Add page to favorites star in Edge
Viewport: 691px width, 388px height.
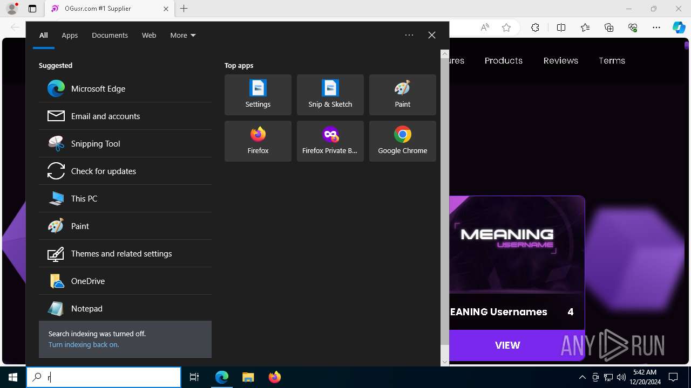[x=506, y=27]
